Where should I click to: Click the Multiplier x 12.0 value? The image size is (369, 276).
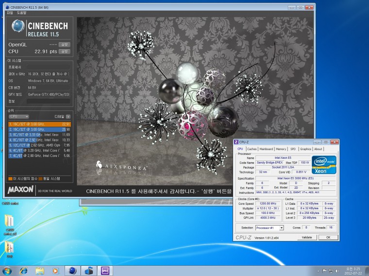tap(268, 208)
